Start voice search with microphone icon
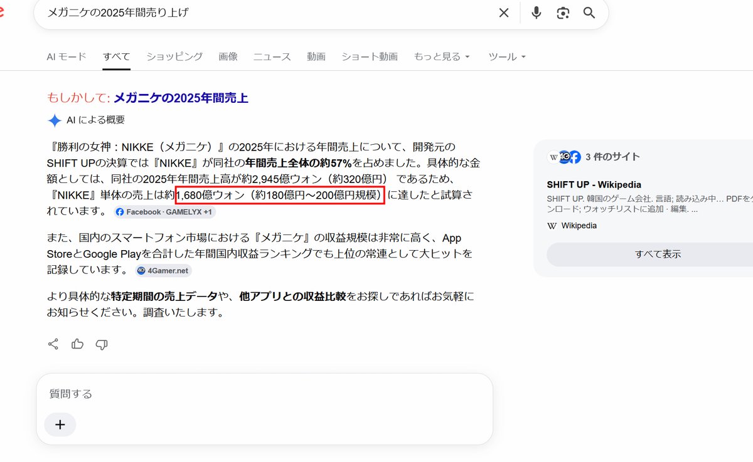Viewport: 753px width, 462px height. [x=537, y=13]
